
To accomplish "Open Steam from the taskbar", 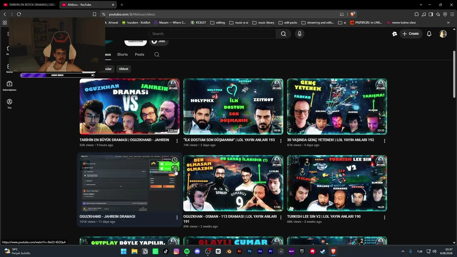I will (x=323, y=251).
